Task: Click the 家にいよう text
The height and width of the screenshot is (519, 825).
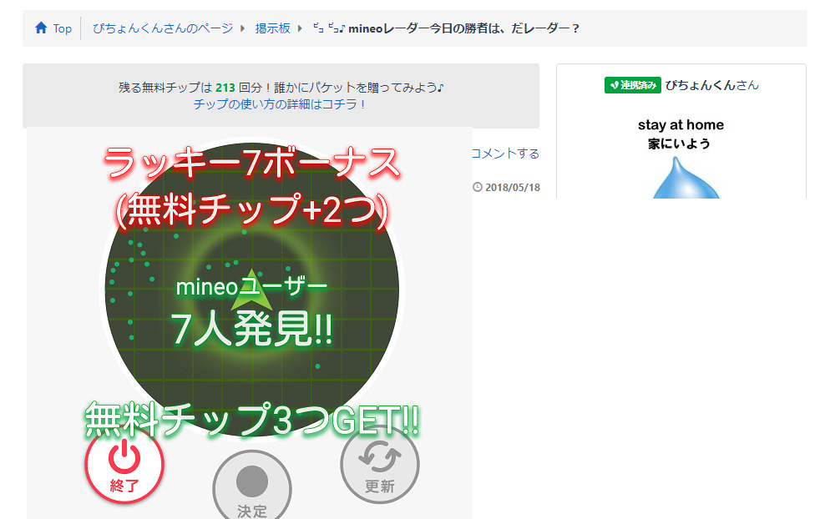Action: click(x=679, y=144)
